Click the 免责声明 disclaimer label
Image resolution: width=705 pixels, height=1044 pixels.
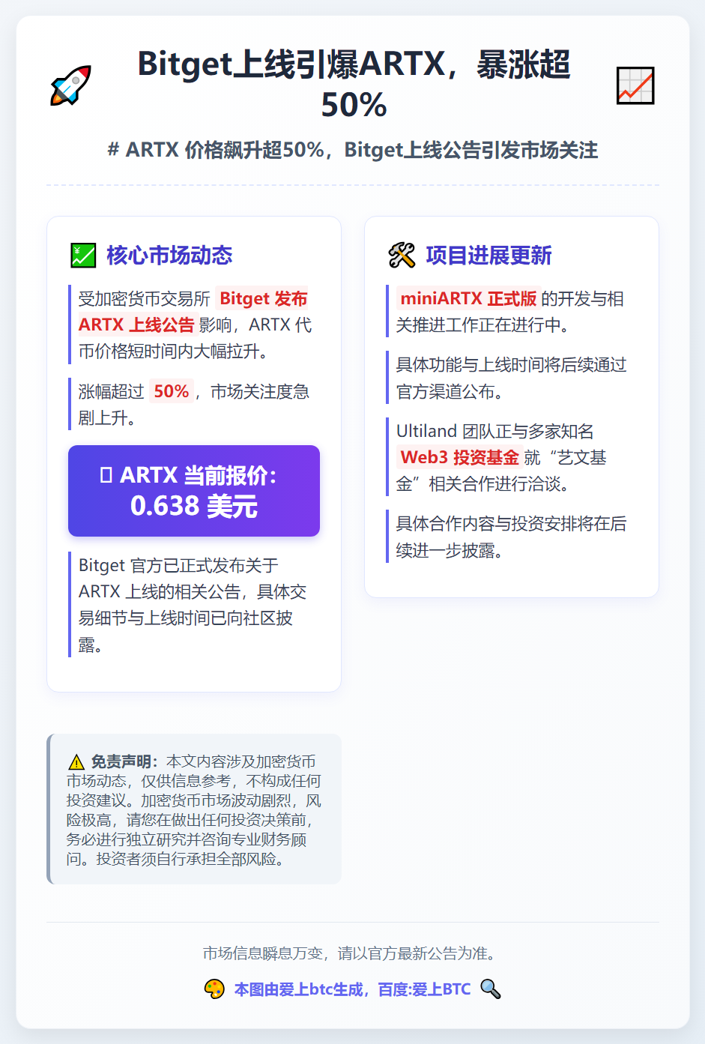tap(124, 761)
